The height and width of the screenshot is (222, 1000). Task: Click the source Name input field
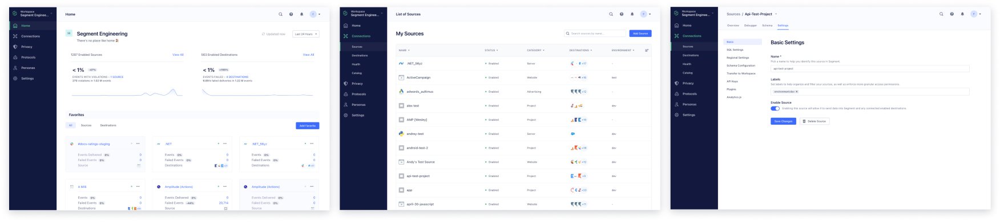pyautogui.click(x=870, y=68)
